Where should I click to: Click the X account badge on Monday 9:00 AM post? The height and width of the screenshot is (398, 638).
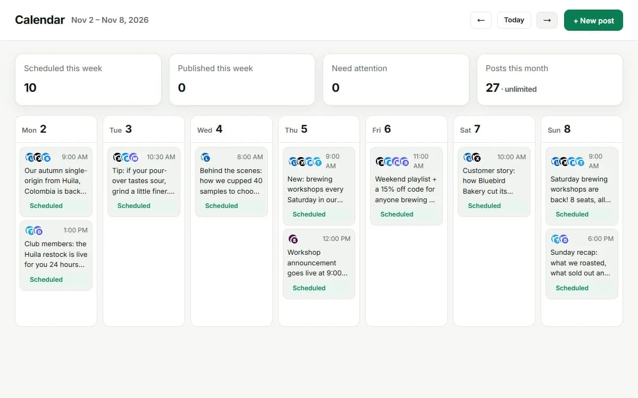pyautogui.click(x=38, y=158)
